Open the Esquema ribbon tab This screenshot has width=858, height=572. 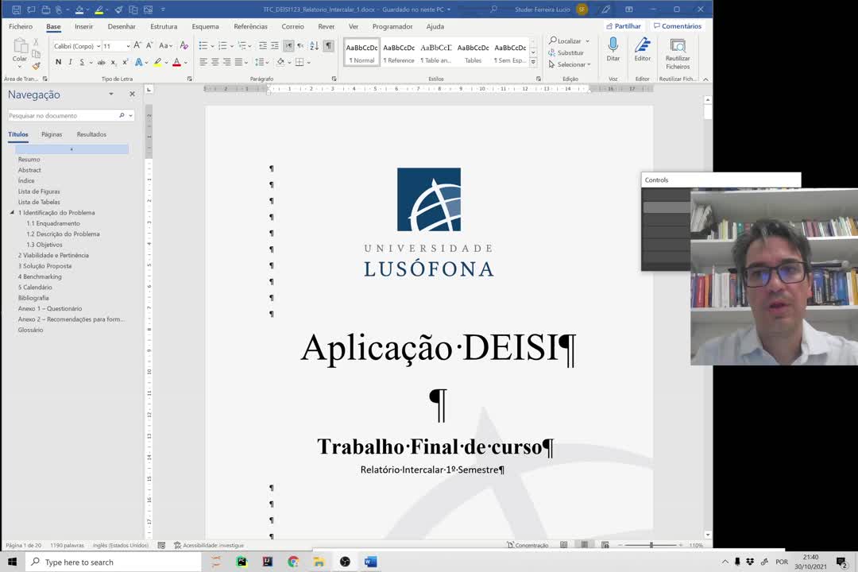205,26
